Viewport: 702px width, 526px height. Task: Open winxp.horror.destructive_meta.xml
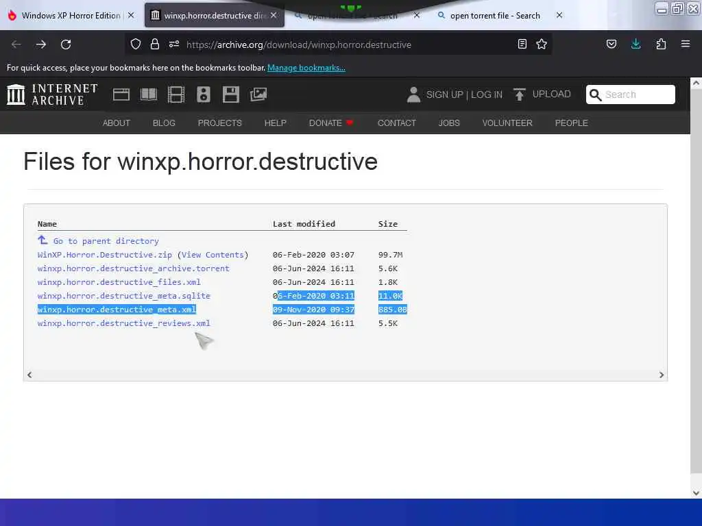pyautogui.click(x=117, y=310)
